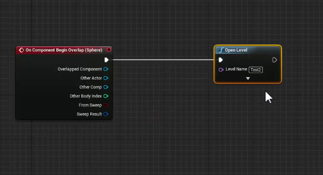
Task: Click the Other Body Index label
Action: (86, 96)
